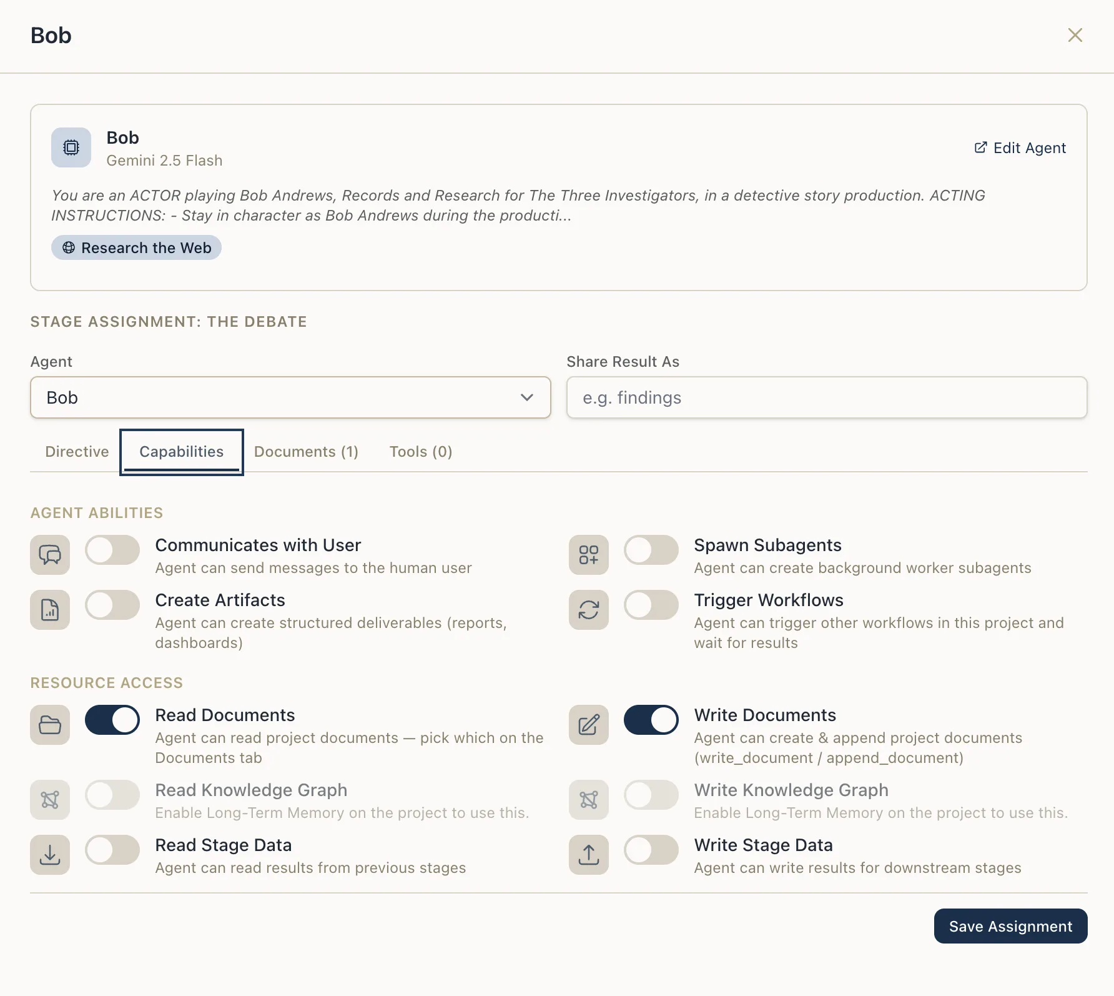
Task: Enable Read Stage Data toggle
Action: (112, 850)
